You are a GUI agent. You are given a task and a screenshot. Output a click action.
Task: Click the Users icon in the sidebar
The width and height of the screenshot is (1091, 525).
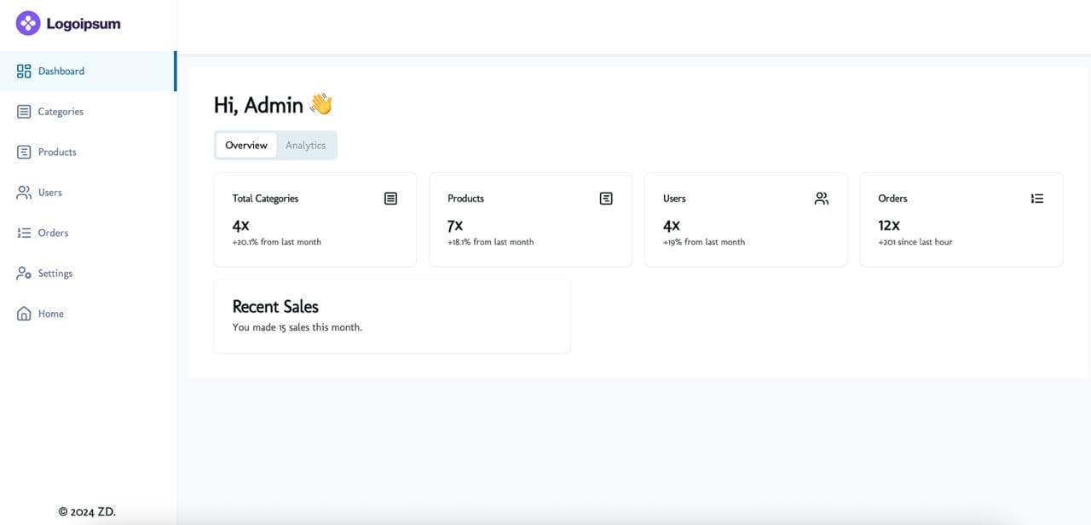click(23, 192)
